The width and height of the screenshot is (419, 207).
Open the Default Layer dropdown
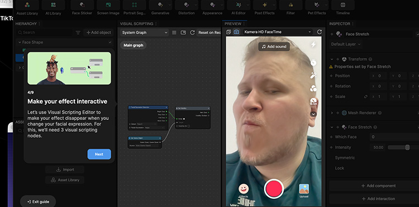tap(346, 44)
